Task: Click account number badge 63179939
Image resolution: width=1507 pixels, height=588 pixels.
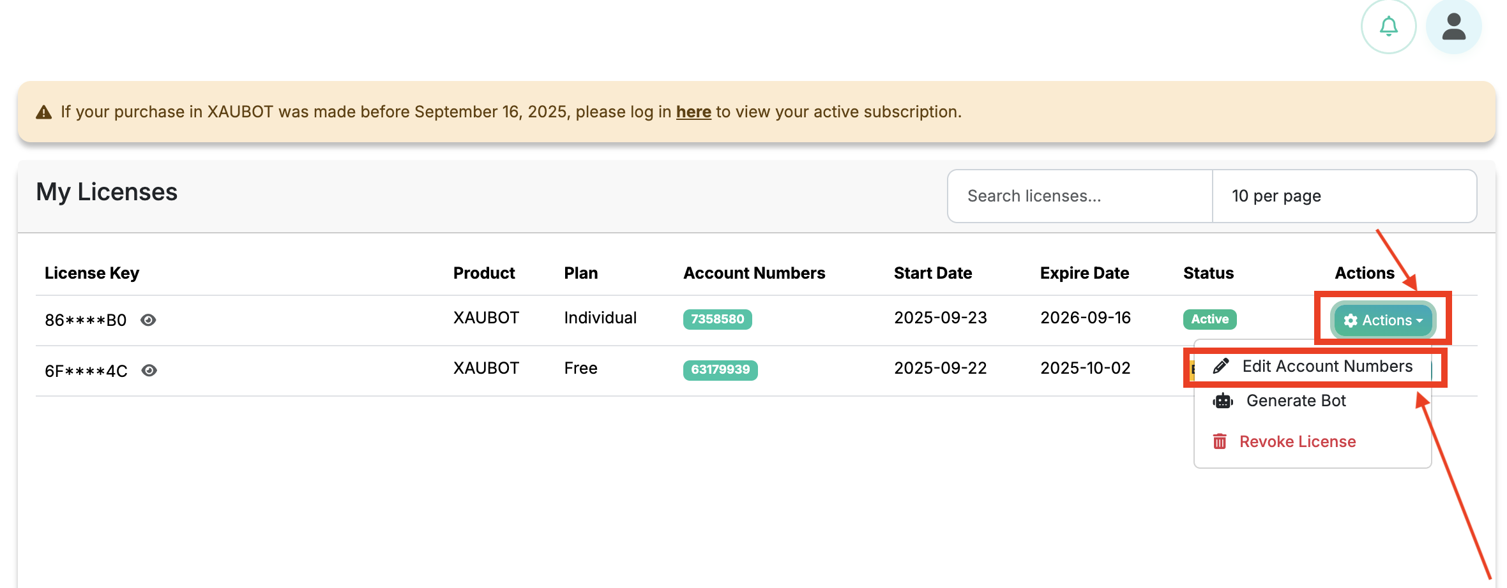Action: (720, 370)
